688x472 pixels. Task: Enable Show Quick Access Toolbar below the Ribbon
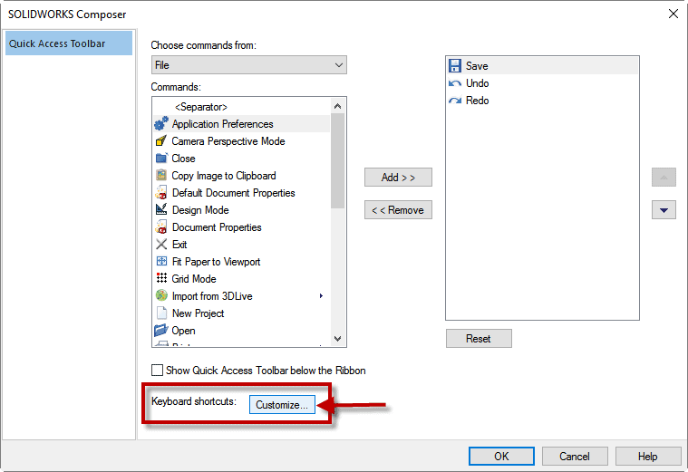tap(157, 371)
